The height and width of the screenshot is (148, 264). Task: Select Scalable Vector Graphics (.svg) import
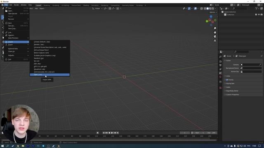pos(49,55)
